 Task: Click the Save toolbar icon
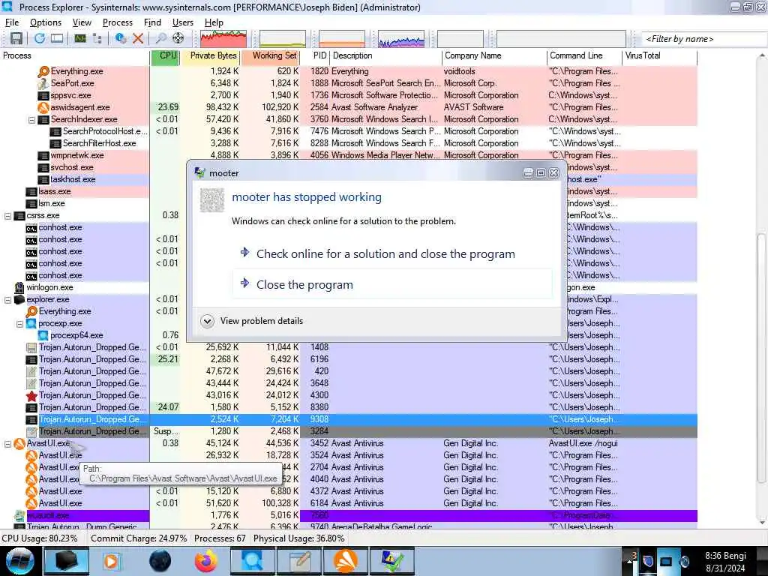[x=16, y=38]
